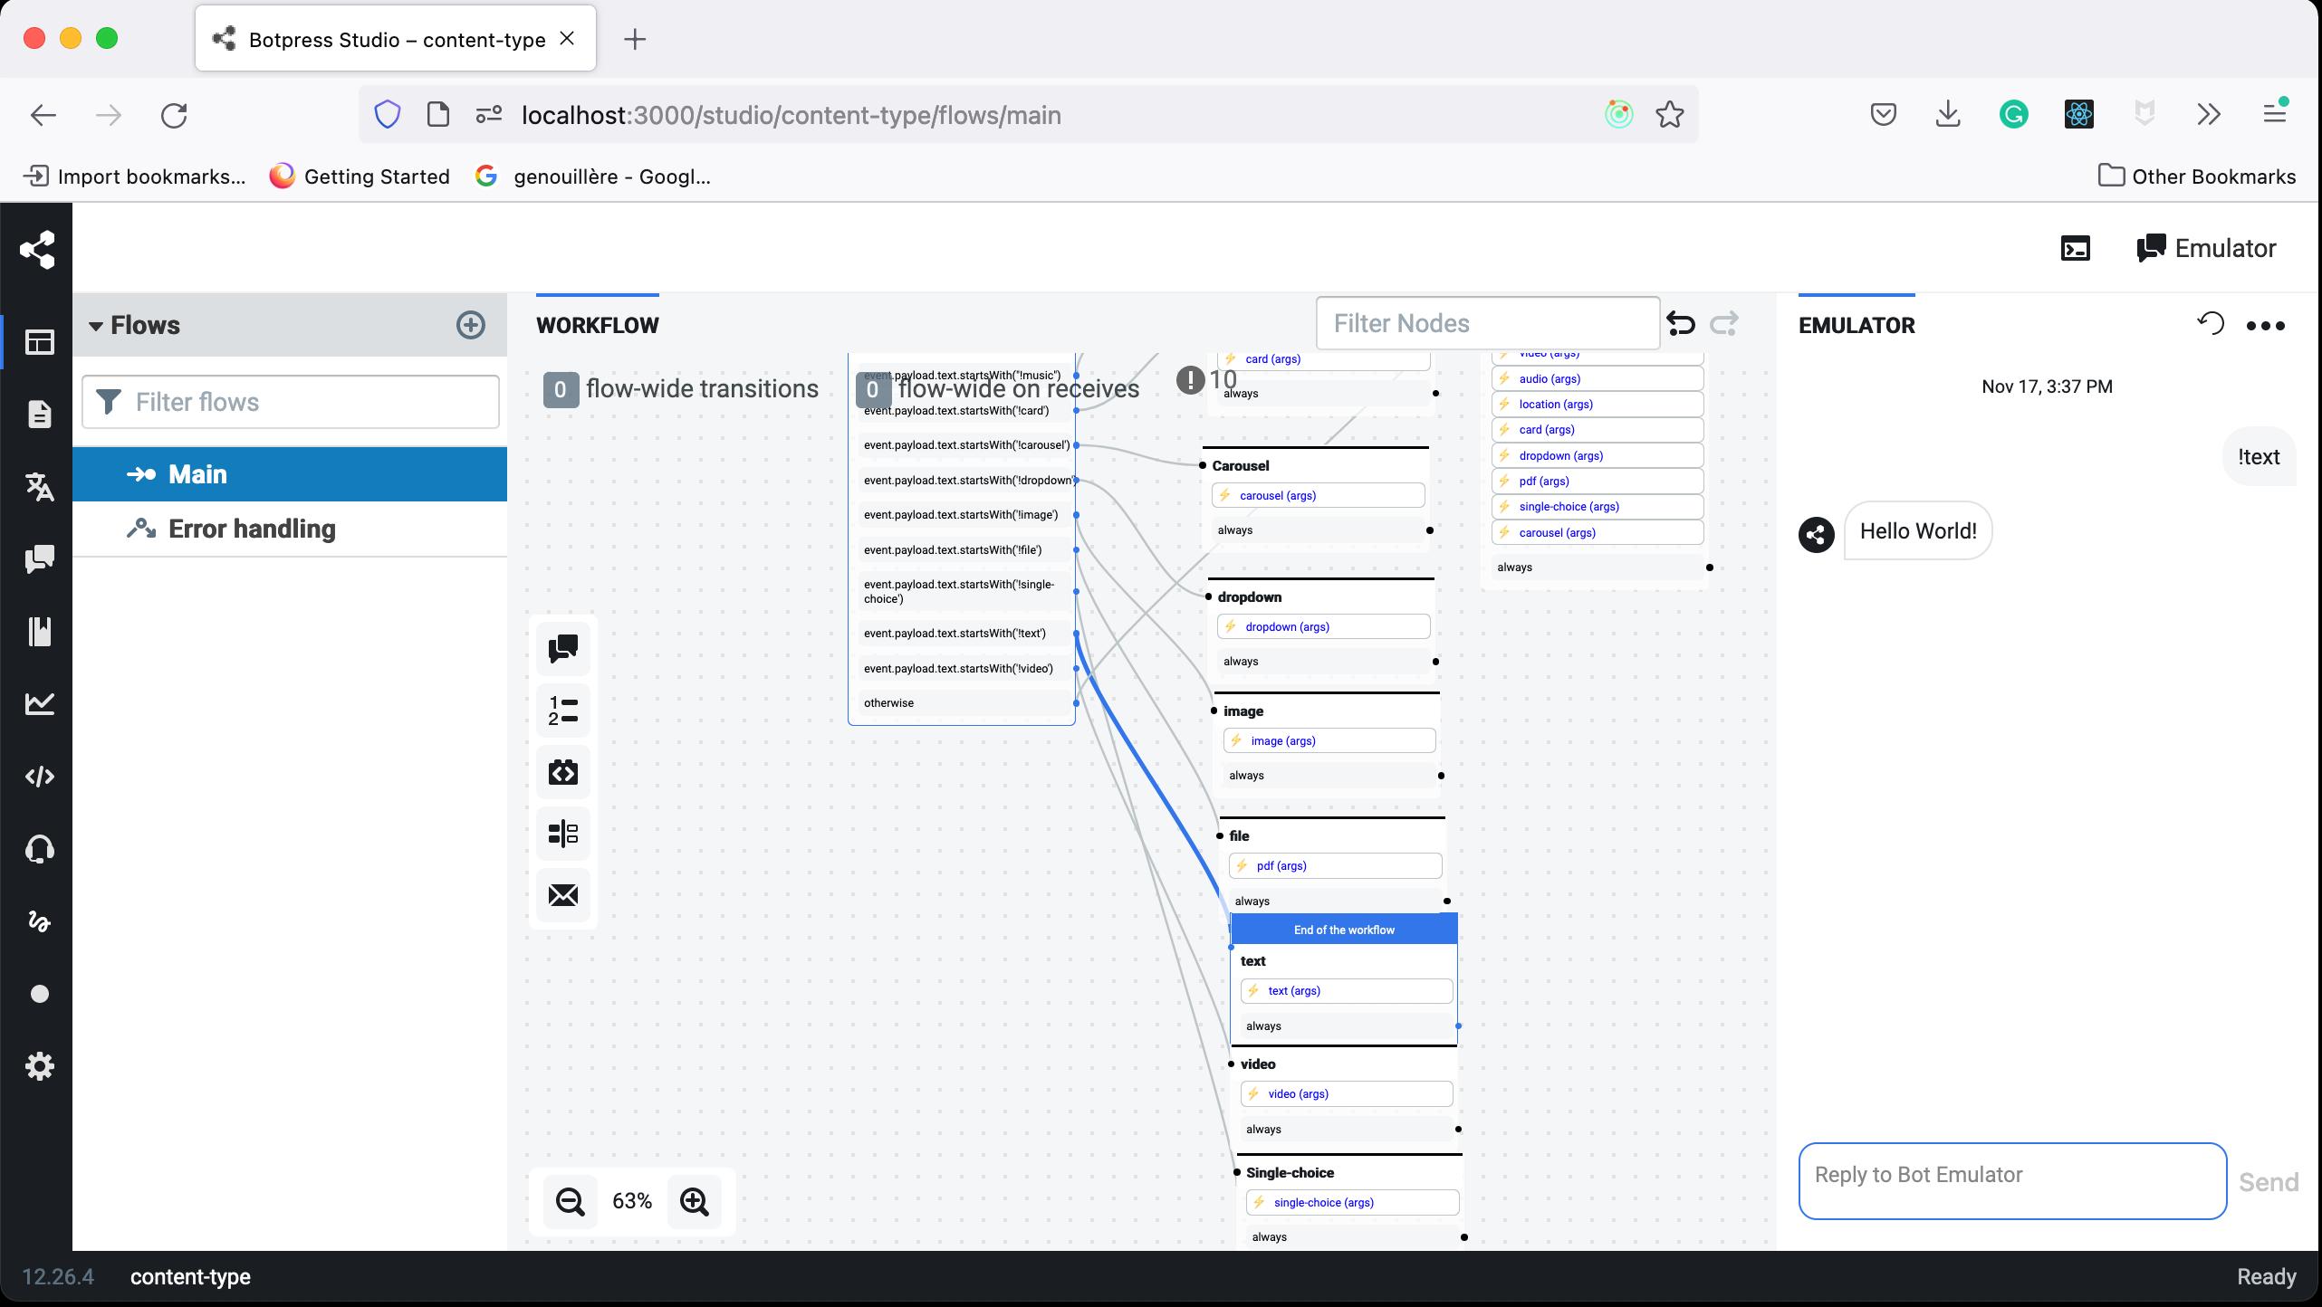Show more browser extensions chevron

[2209, 115]
